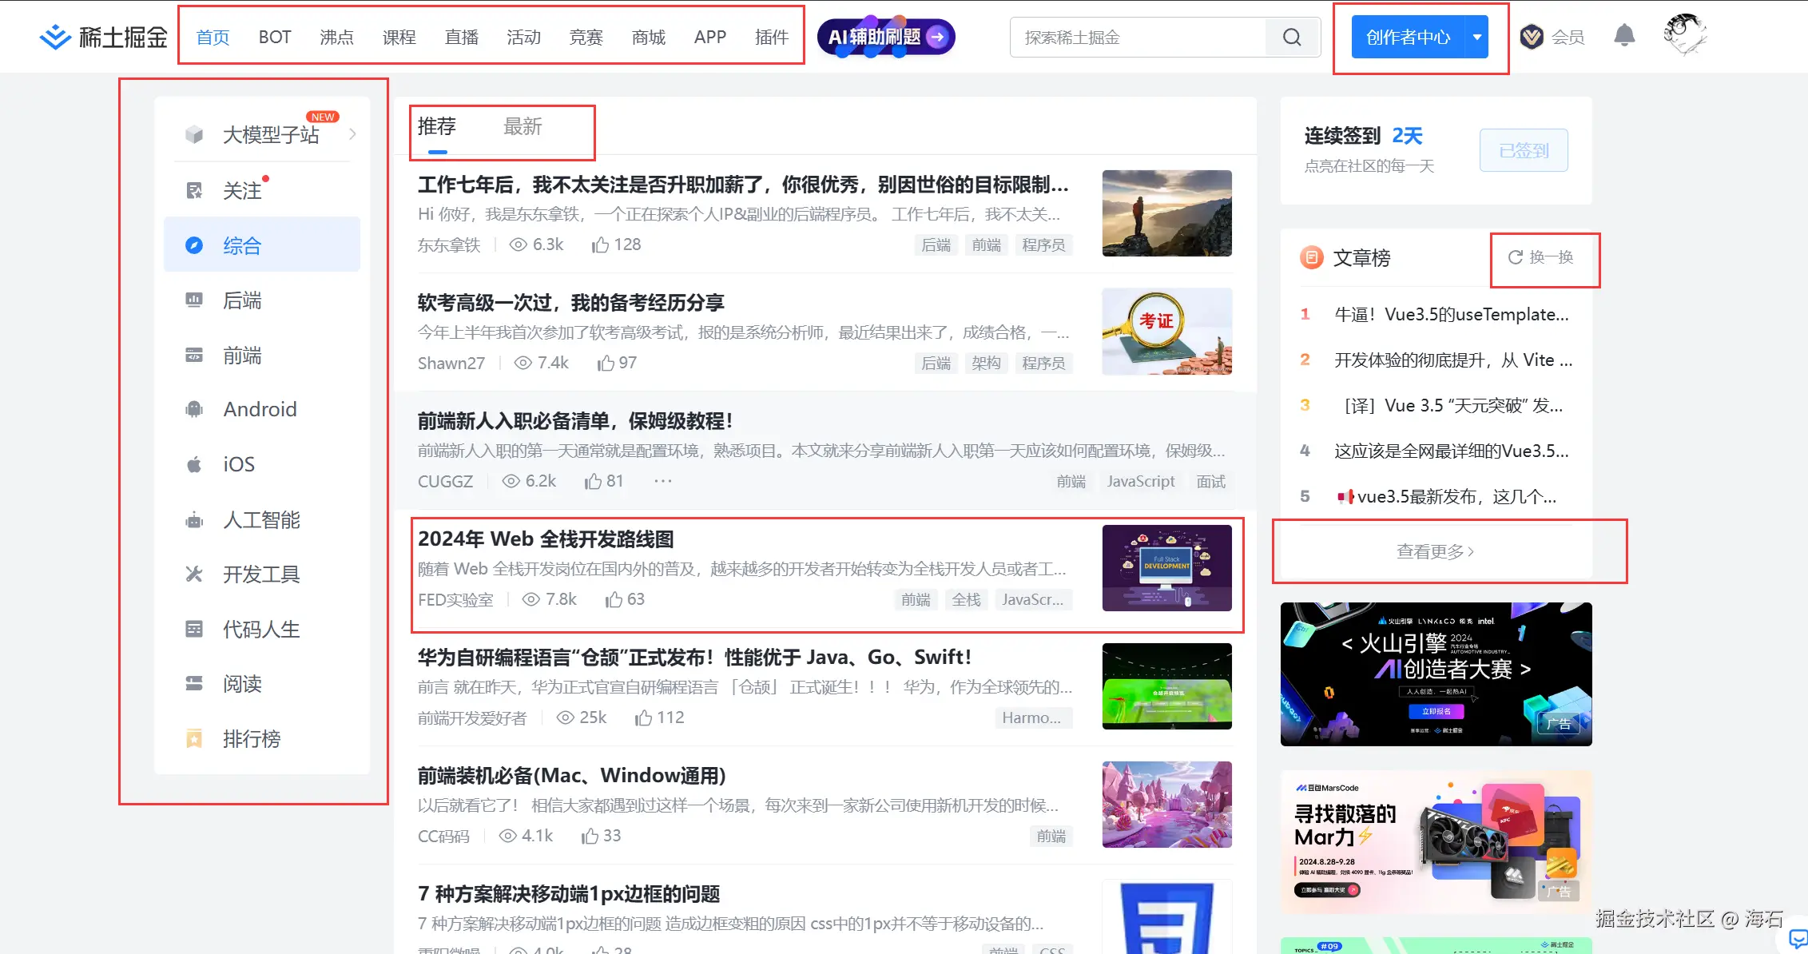
Task: Select the 人工智能 sidebar category
Action: (x=261, y=520)
